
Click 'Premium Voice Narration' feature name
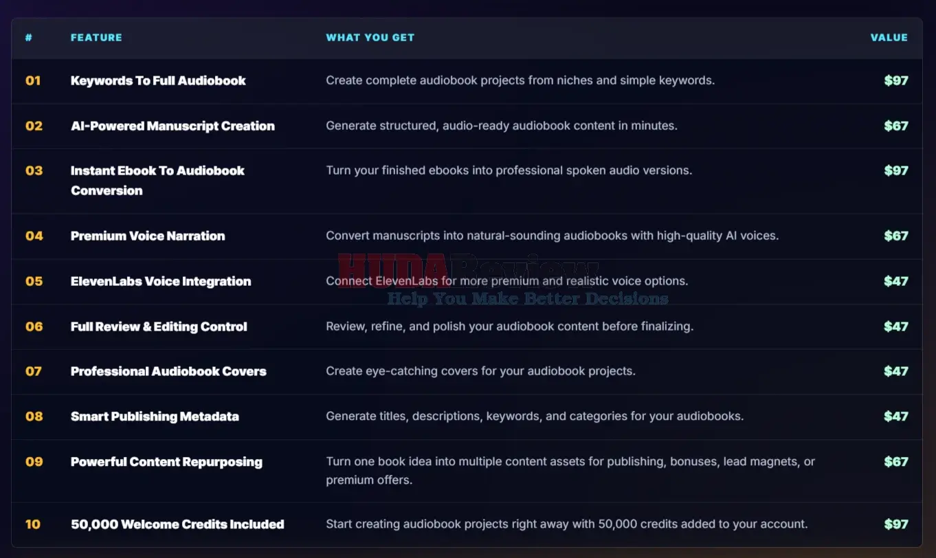(x=148, y=236)
